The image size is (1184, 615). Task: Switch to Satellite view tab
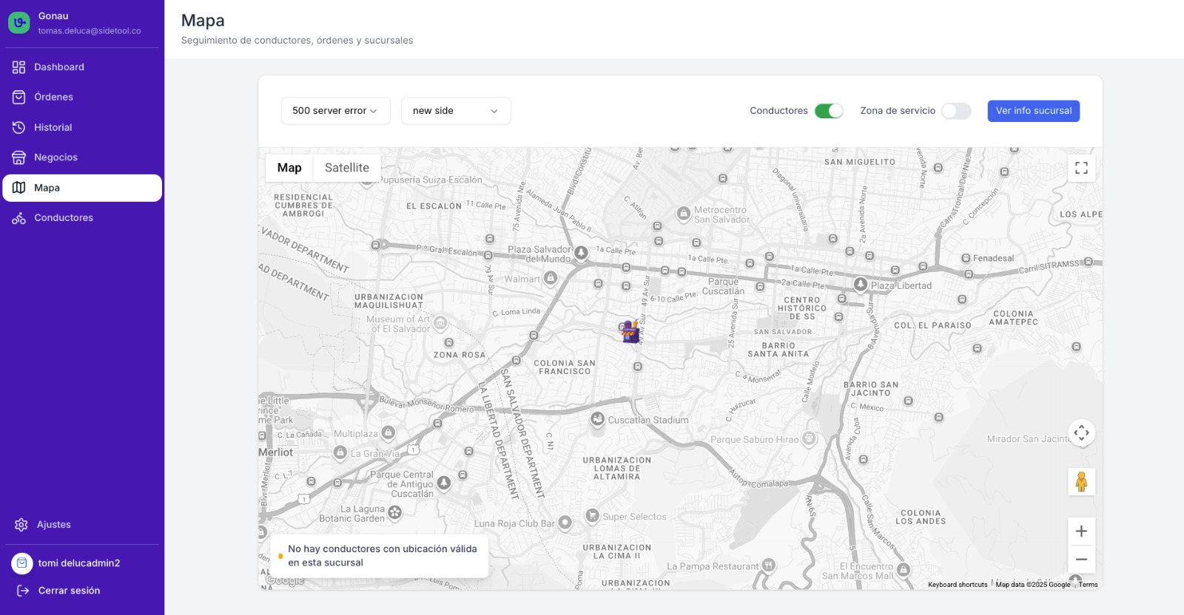[347, 168]
